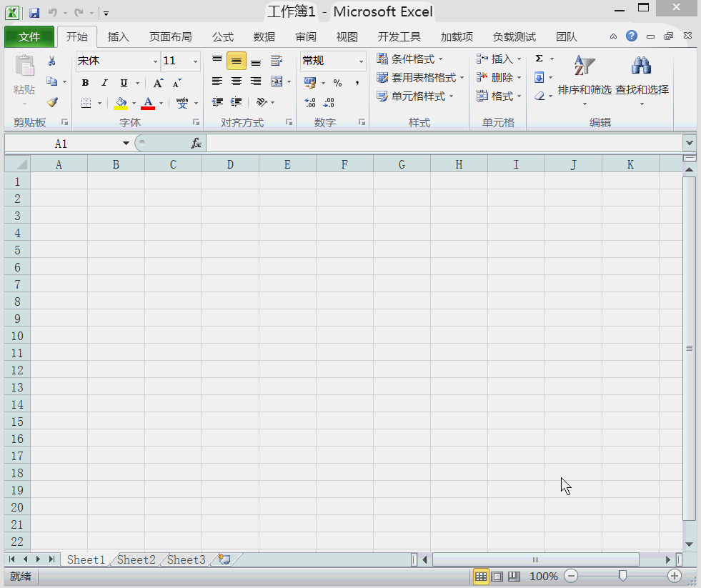Click the decrease decimal icon
701x588 pixels.
point(329,103)
